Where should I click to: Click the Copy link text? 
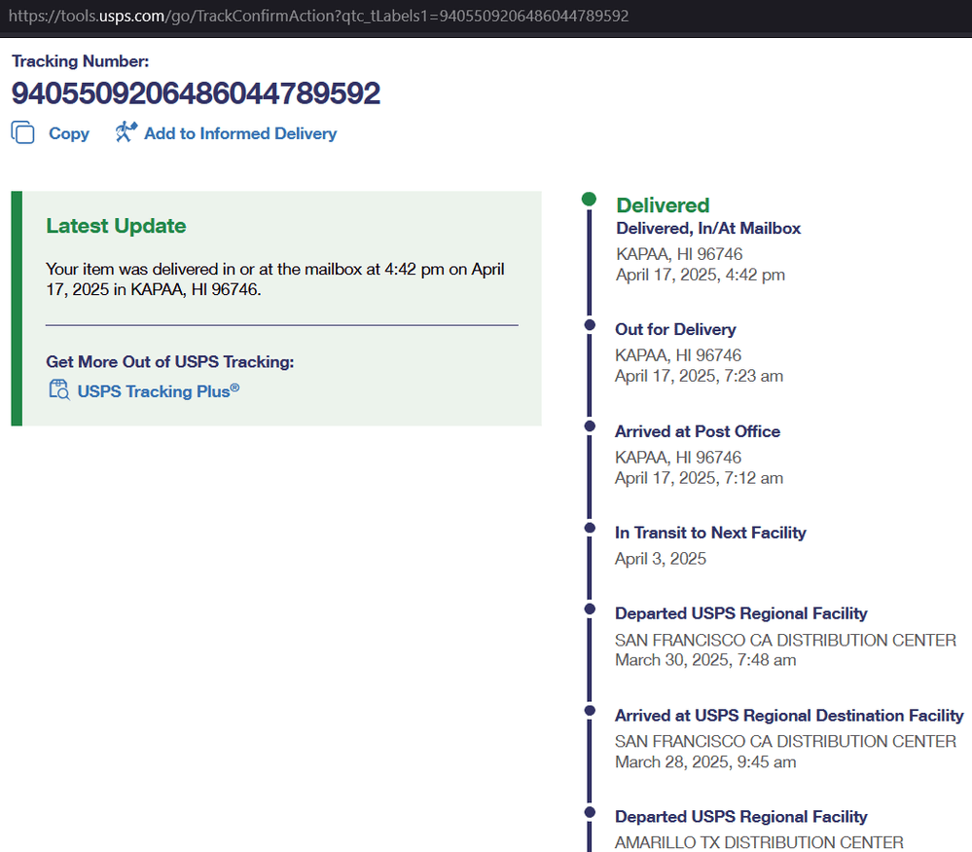coord(69,133)
